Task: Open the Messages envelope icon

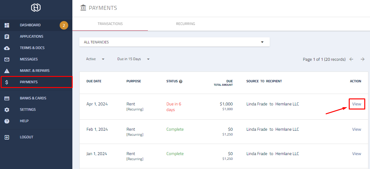Action: (x=7, y=59)
